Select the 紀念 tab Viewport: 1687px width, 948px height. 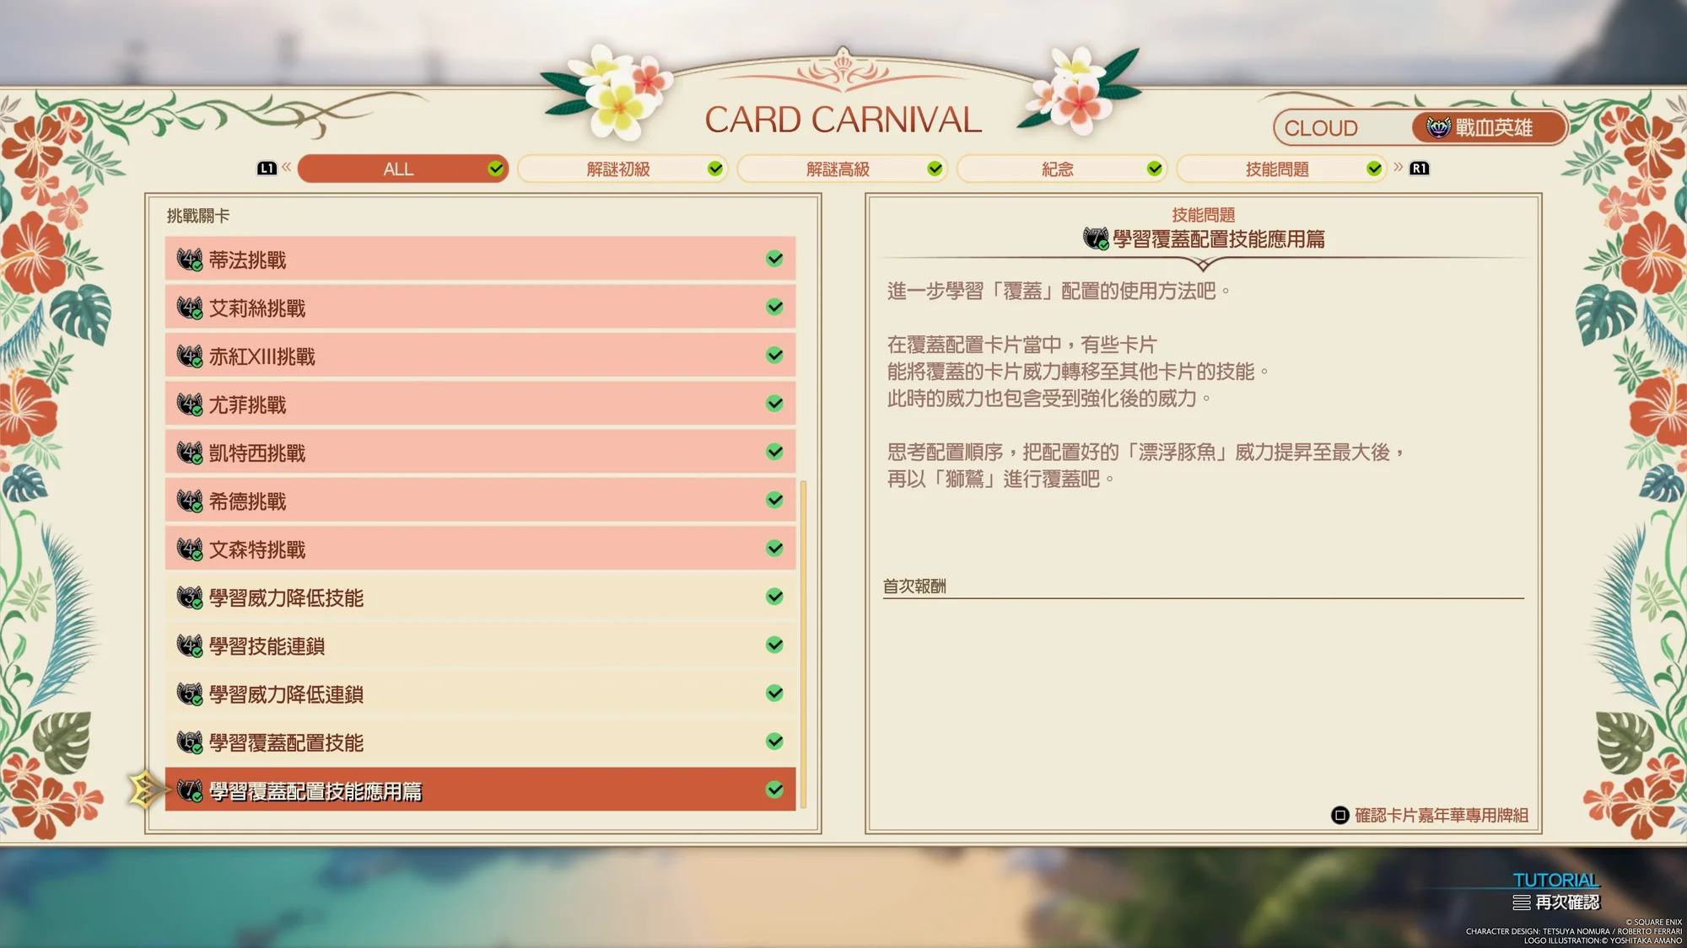tap(1062, 169)
